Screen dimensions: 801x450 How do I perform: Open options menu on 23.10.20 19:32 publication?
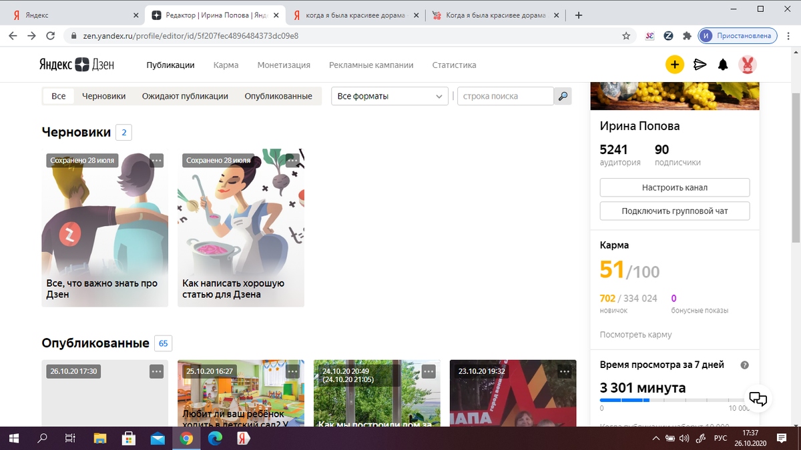565,371
